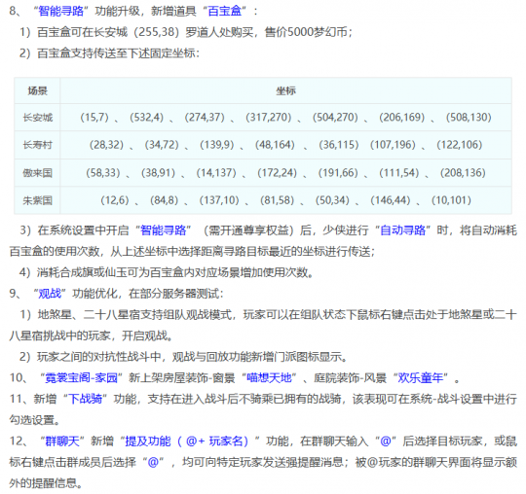This screenshot has width=526, height=494.
Task: Click the 场景 column header
Action: pyautogui.click(x=37, y=90)
